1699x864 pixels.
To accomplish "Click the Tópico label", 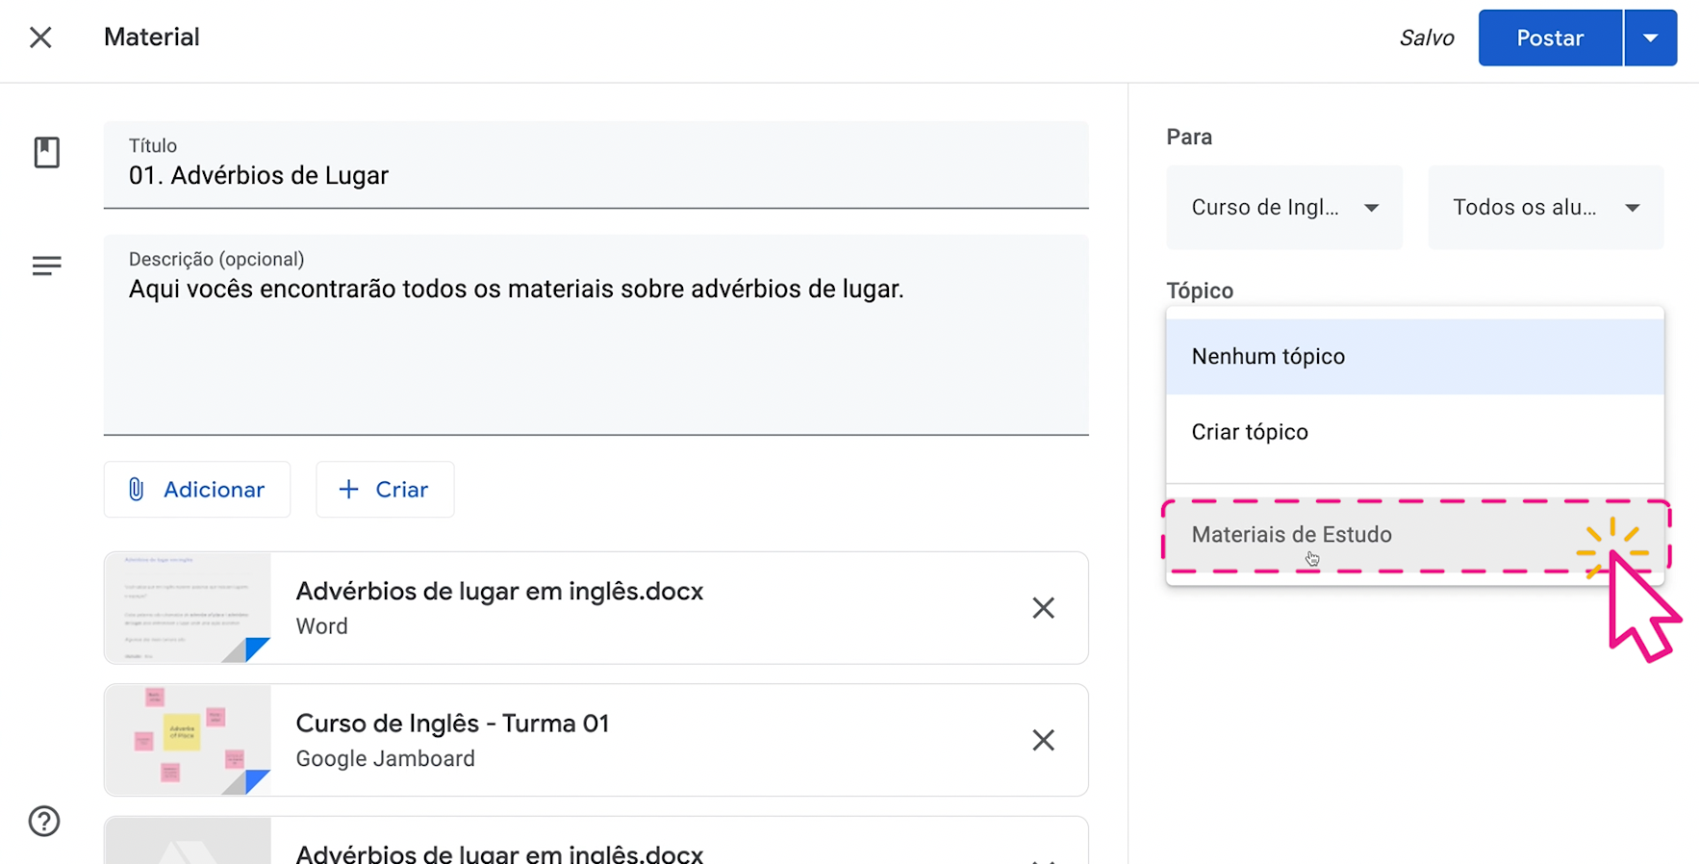I will (1200, 291).
